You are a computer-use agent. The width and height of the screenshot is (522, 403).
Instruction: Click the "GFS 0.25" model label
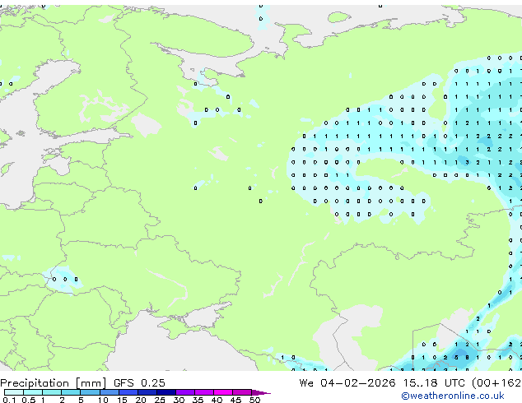tap(139, 383)
